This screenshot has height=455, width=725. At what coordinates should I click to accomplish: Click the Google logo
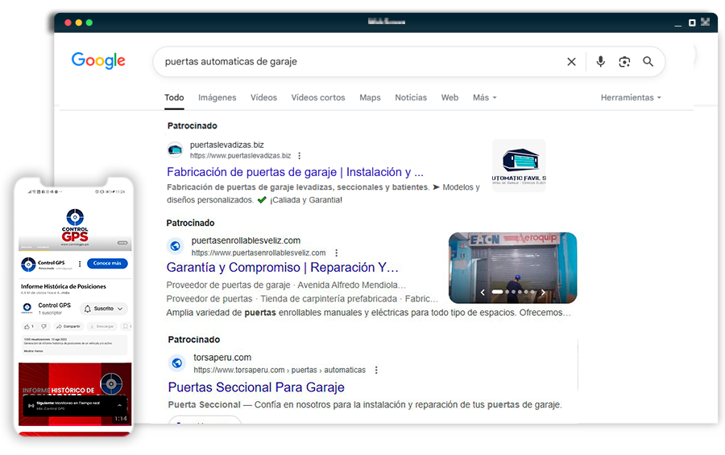tap(98, 61)
